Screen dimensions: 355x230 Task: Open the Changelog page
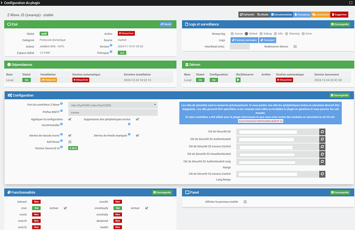[302, 14]
